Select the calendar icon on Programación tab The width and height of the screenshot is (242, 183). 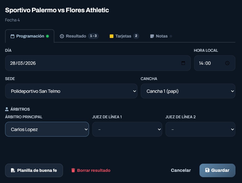pos(12,36)
